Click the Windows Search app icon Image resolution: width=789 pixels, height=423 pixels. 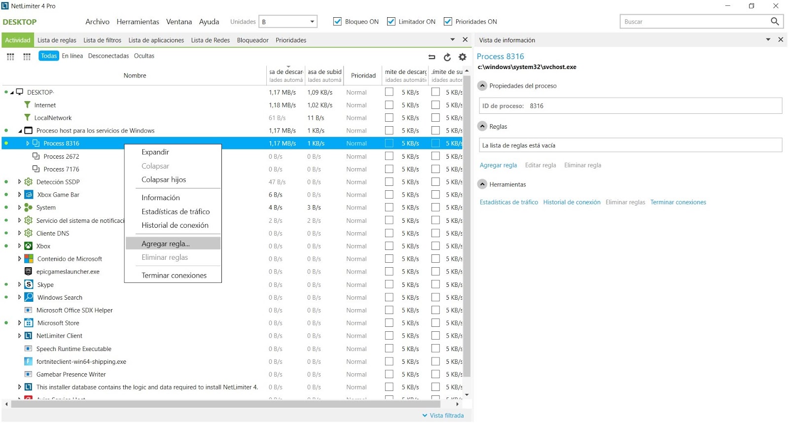pos(29,297)
